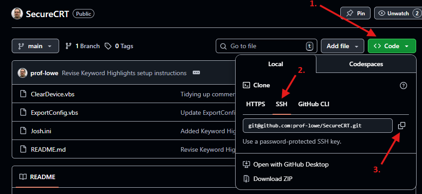Open README.md file
422x194 pixels.
[x=48, y=149]
